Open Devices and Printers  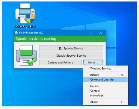click(61, 63)
